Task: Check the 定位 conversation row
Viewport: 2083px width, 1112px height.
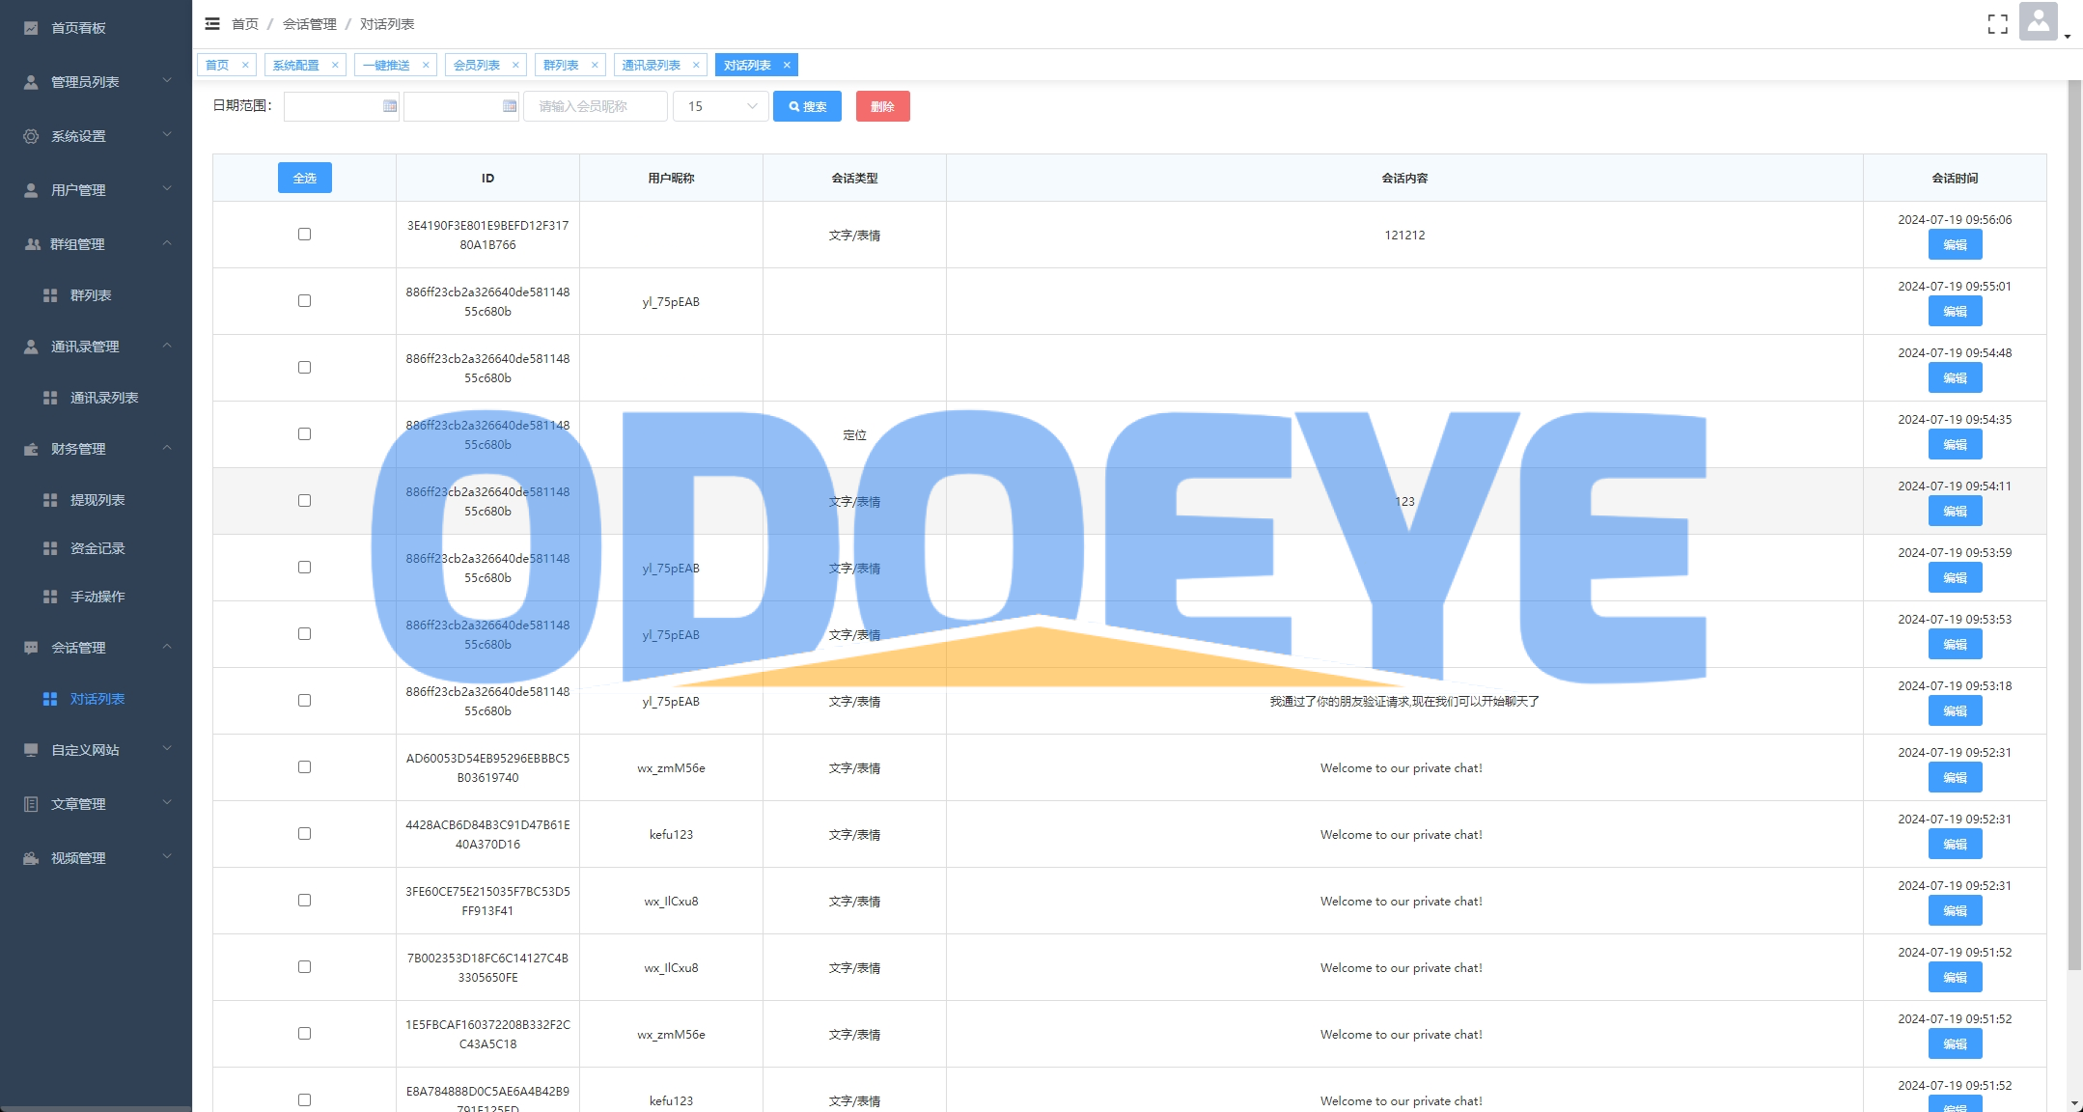Action: coord(304,434)
